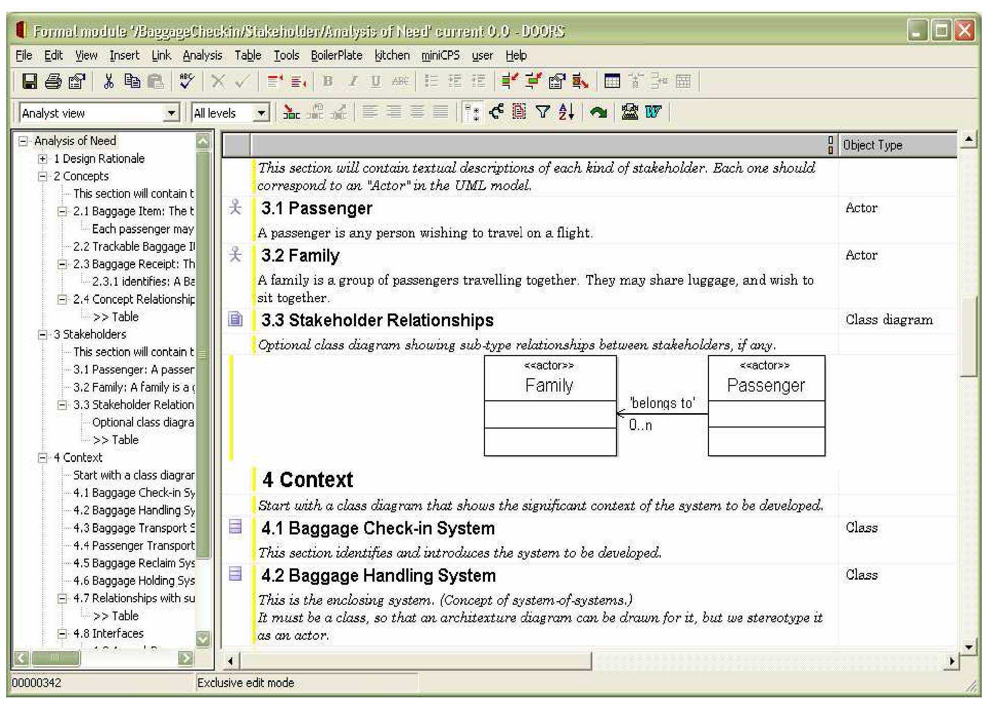Click the class icon beside 4.1 Baggage Check-in System
992x704 pixels.
pyautogui.click(x=235, y=526)
